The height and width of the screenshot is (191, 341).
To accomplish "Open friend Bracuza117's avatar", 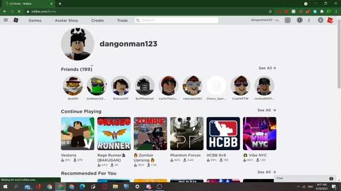I will (x=121, y=86).
